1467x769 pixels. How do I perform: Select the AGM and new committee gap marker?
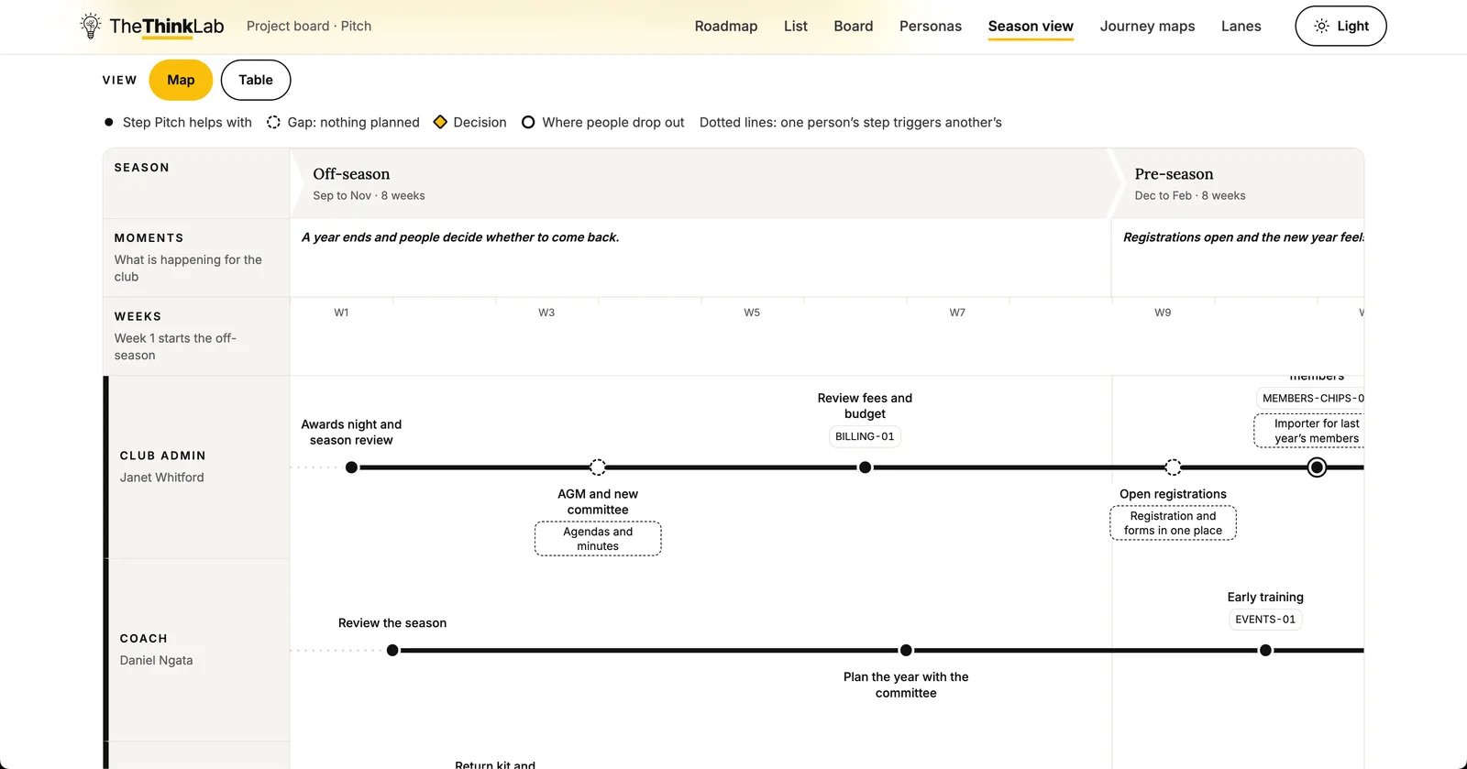click(x=598, y=467)
